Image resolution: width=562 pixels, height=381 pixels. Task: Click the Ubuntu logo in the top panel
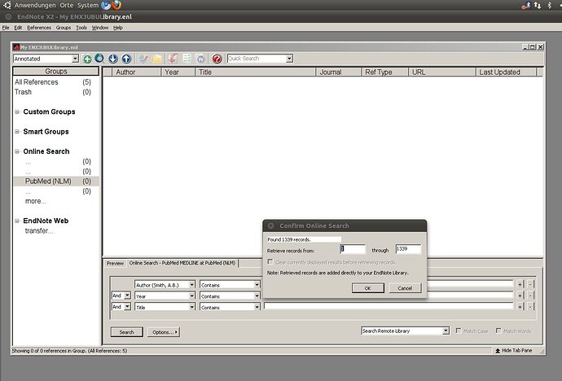tap(7, 5)
